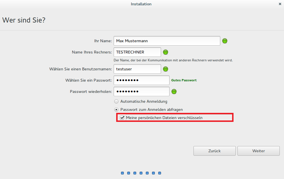Click the green indicator beside Passwort wiederholen
Viewport: 284px width, 179px height.
174,91
